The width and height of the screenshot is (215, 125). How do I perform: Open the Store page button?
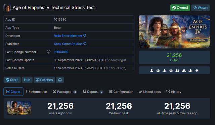pyautogui.click(x=12, y=80)
